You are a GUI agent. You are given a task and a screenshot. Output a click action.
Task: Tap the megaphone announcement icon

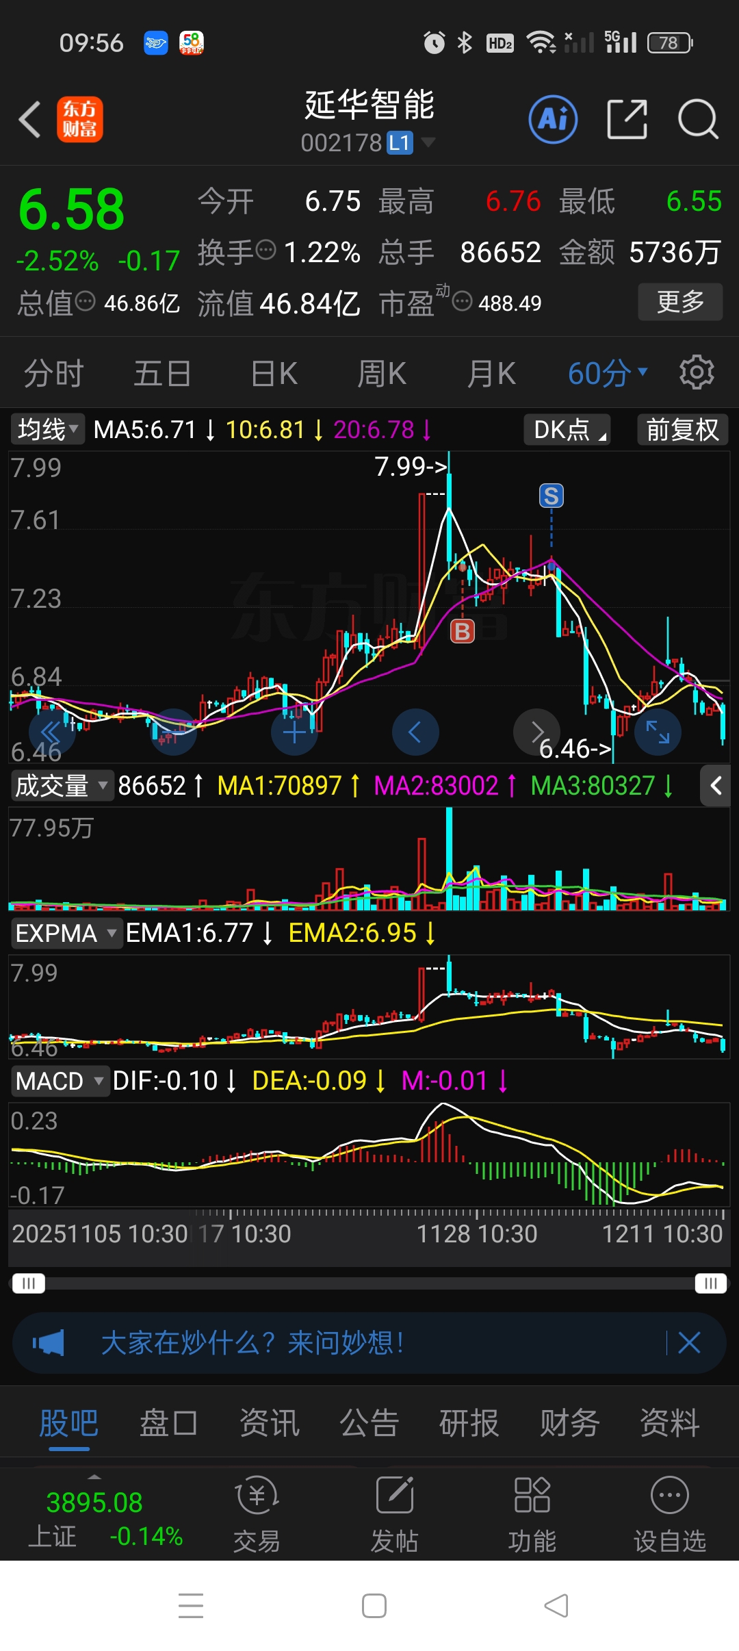(49, 1343)
